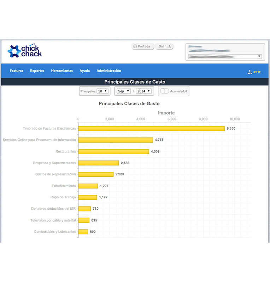Click the Gastos de Representación bar
The image size is (270, 282).
point(96,174)
